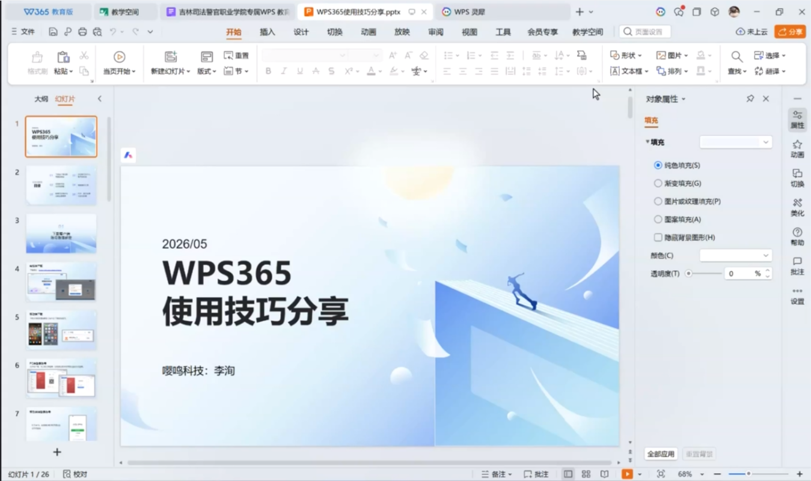Check Hide background graphics (隐藏背景图形) checkbox

[658, 237]
